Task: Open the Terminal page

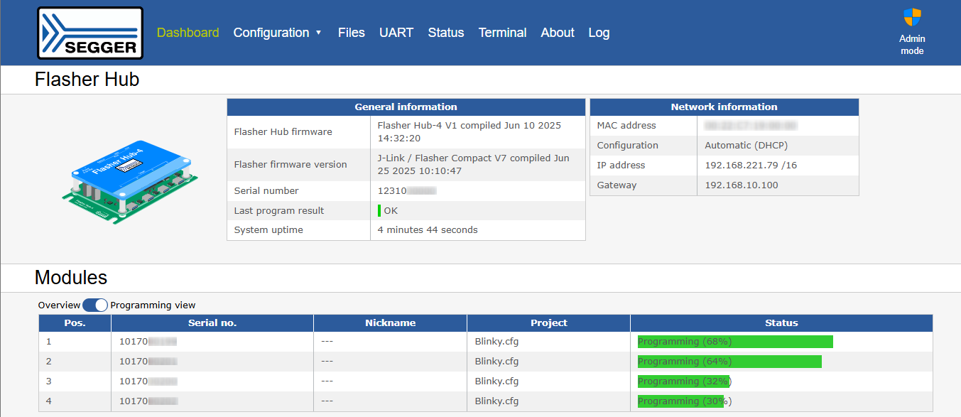Action: [x=502, y=33]
